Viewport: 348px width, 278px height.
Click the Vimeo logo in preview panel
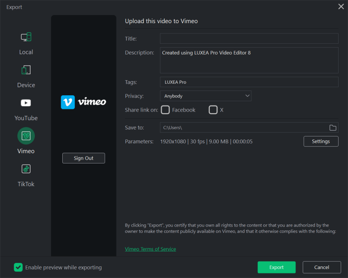click(83, 102)
